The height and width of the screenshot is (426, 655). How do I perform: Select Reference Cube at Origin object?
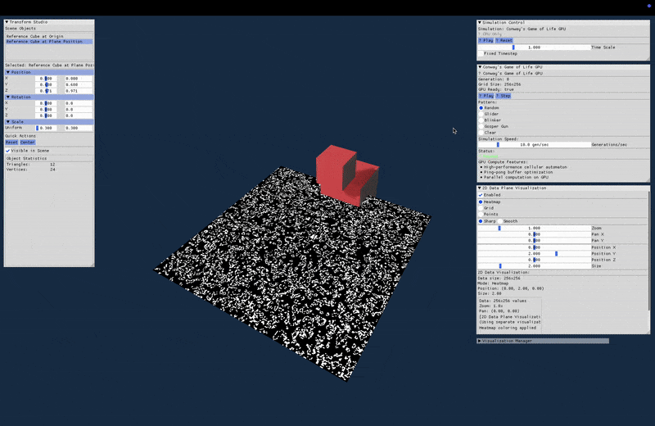tap(49, 36)
